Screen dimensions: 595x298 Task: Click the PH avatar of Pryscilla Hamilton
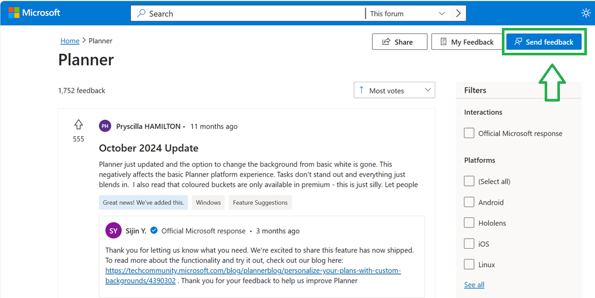click(x=105, y=126)
